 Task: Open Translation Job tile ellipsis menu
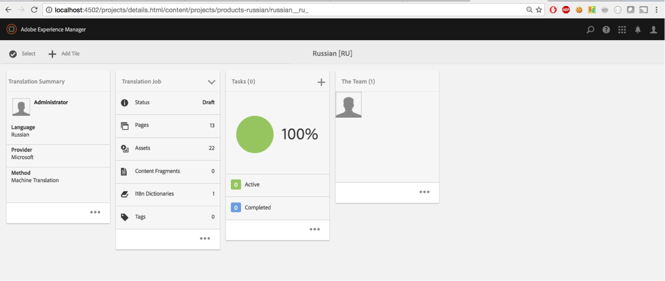tap(205, 238)
